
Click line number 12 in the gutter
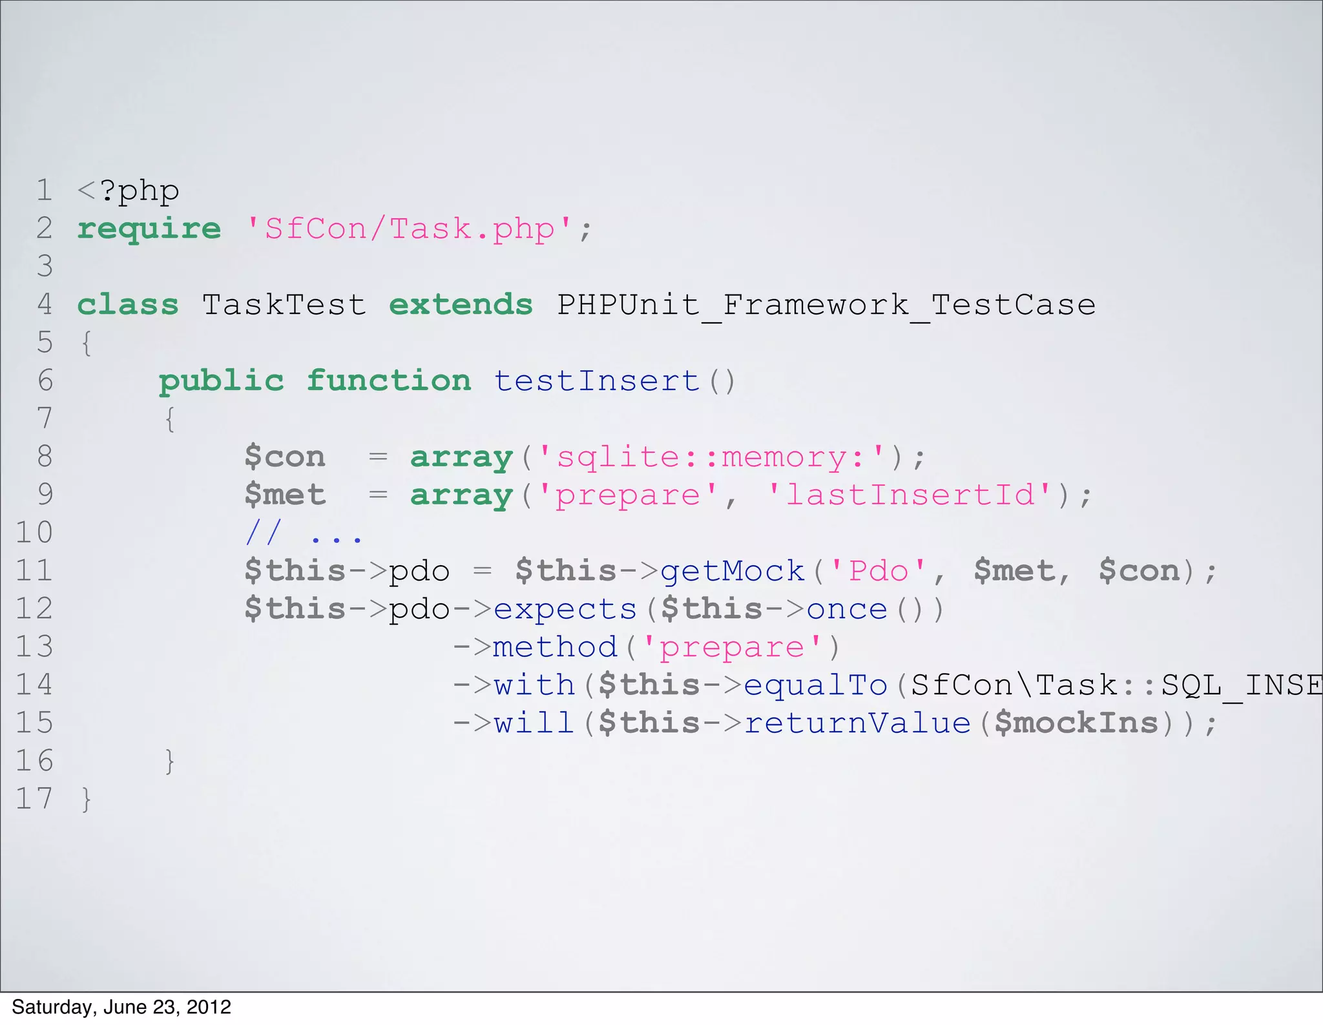tap(34, 609)
